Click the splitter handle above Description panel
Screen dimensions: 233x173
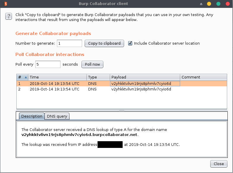pyautogui.click(x=122, y=111)
